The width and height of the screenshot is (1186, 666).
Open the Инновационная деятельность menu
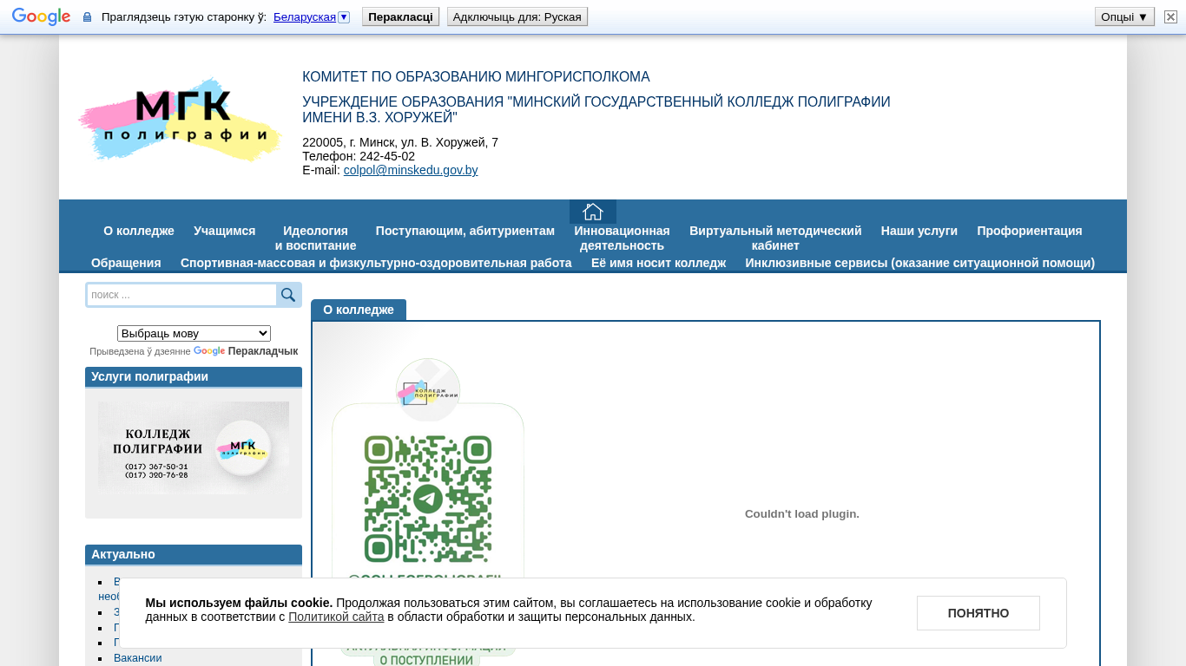click(x=622, y=238)
